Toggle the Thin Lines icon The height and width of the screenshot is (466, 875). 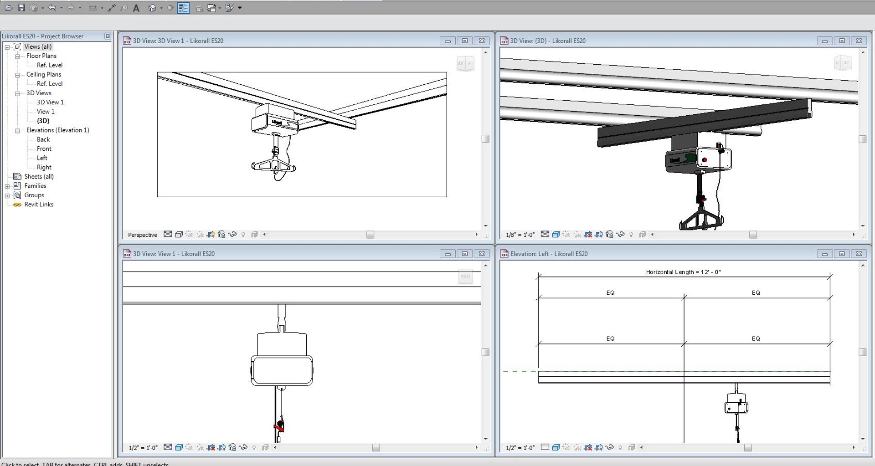183,8
